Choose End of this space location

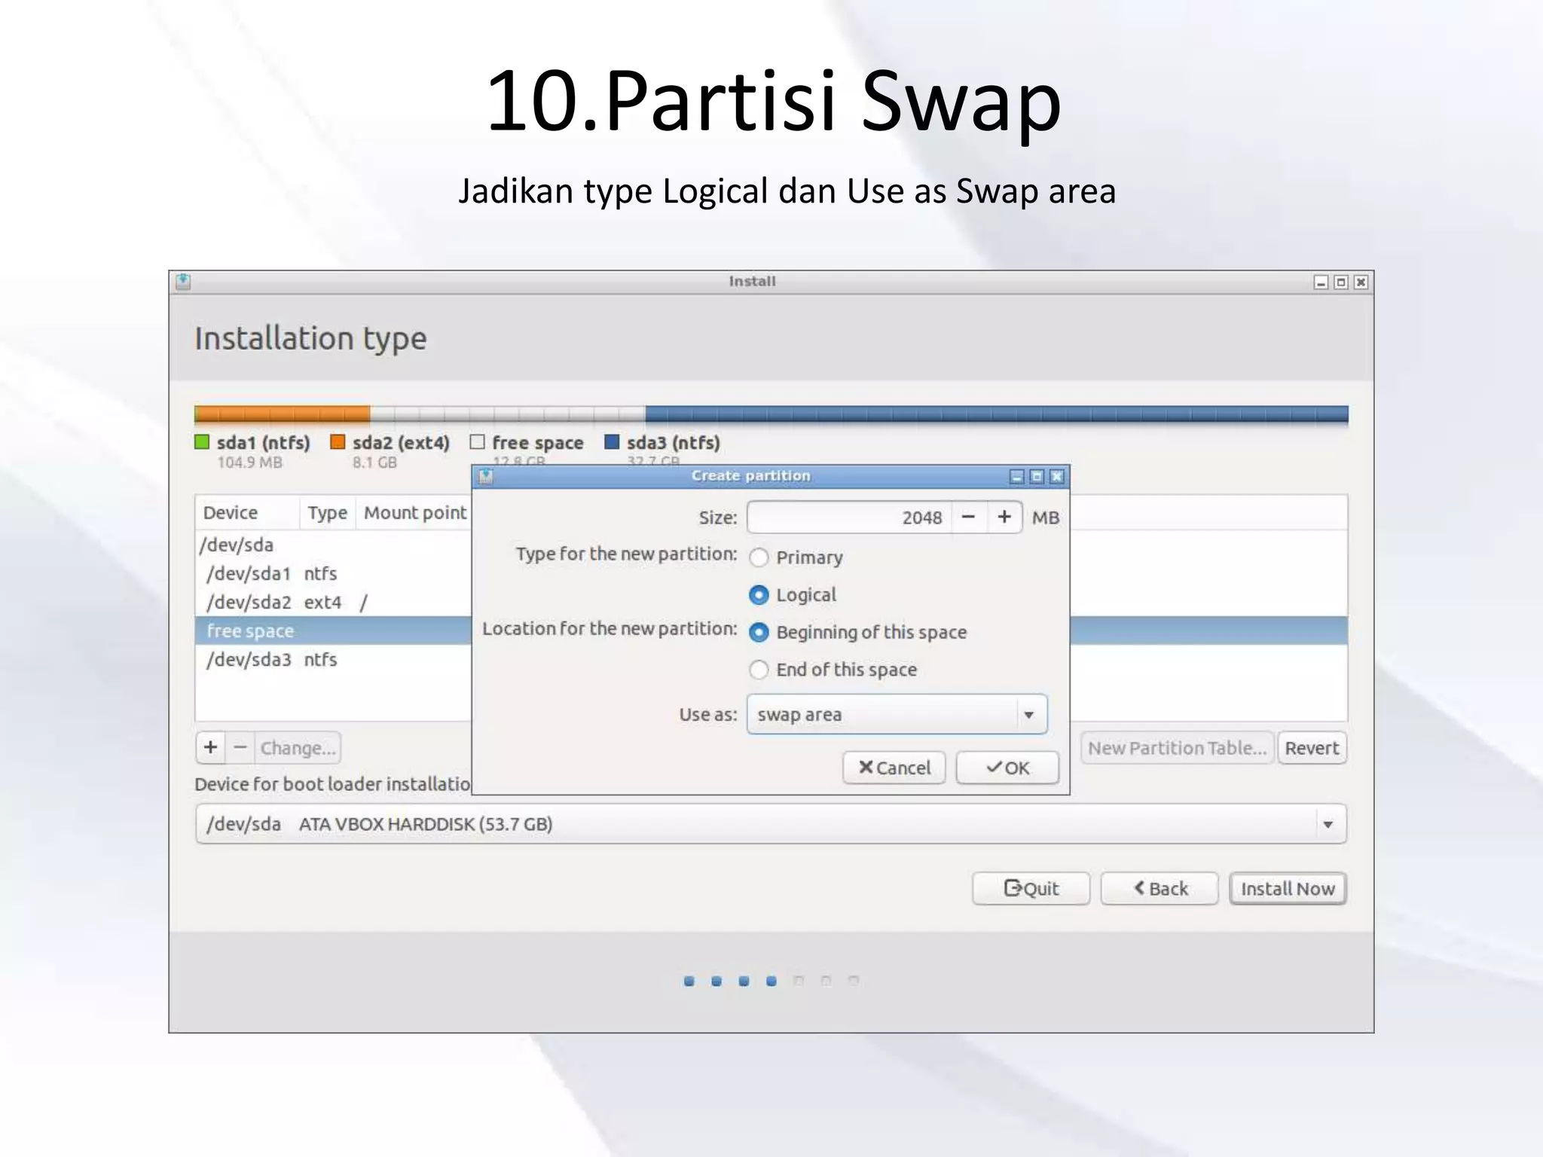tap(759, 670)
